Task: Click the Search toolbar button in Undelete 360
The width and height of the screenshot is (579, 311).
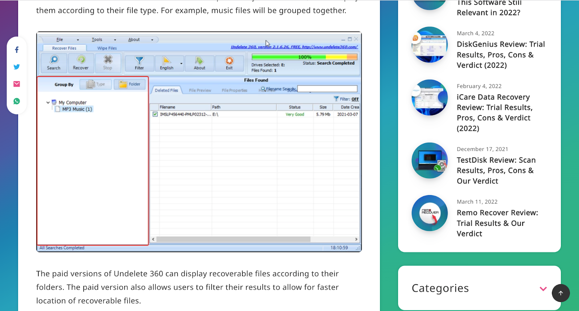Action: click(54, 62)
